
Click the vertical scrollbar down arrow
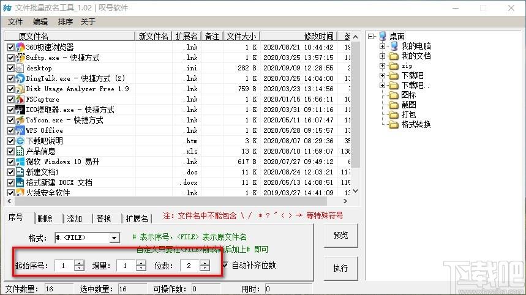coord(356,191)
